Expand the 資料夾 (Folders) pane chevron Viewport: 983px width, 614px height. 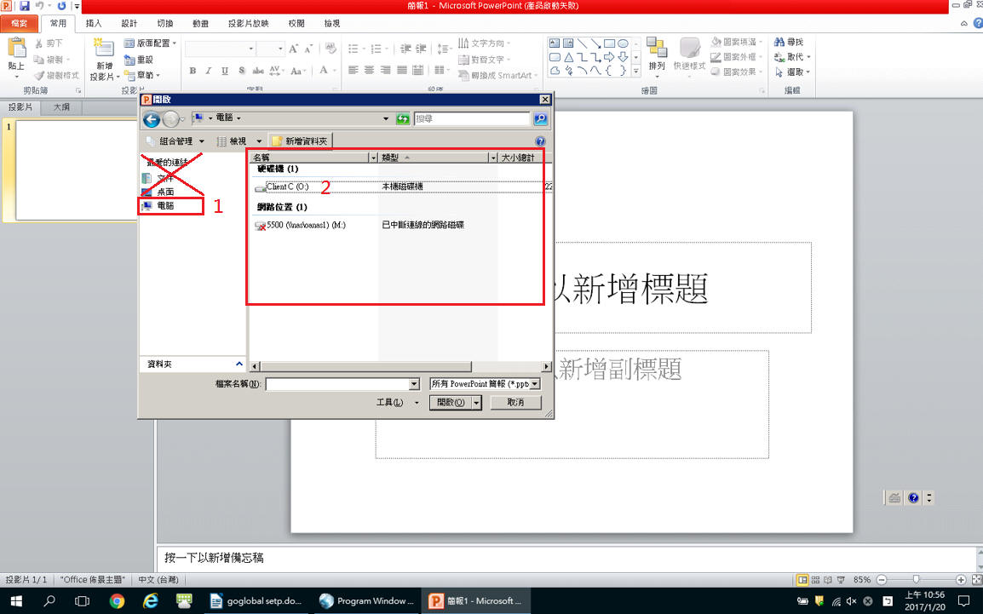[239, 364]
